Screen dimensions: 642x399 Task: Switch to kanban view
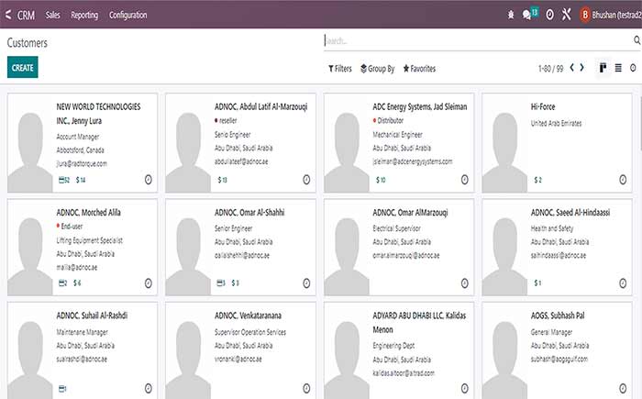(x=603, y=68)
